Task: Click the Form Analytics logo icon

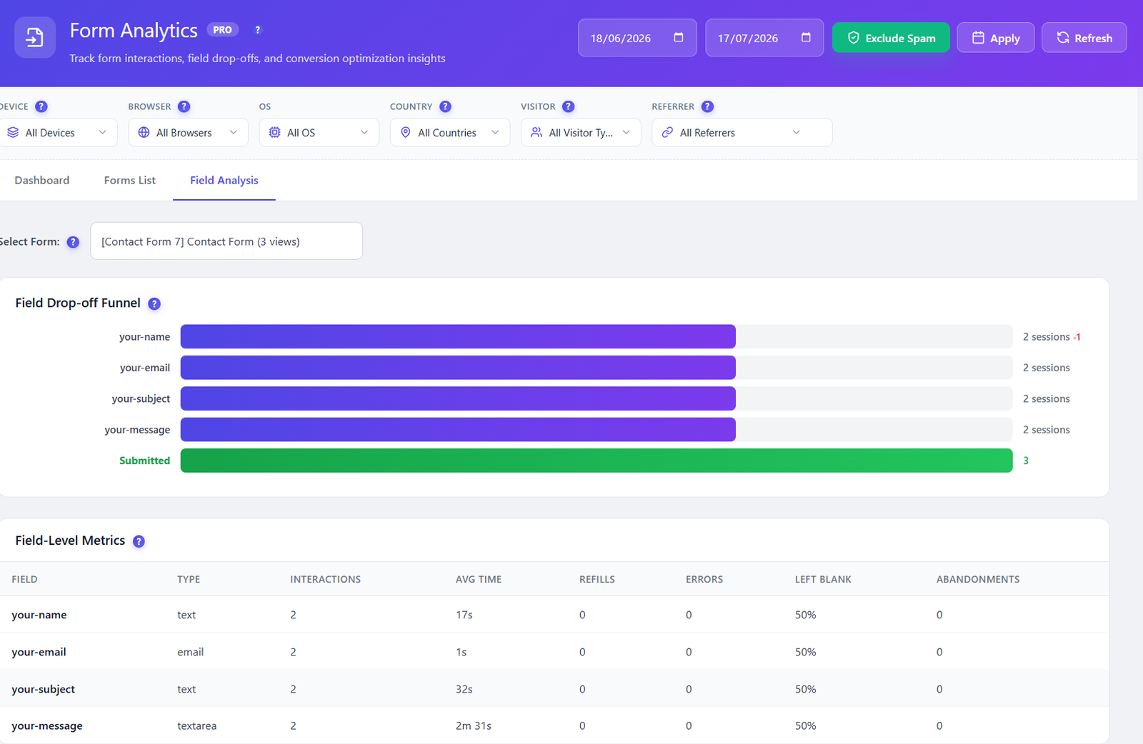Action: click(35, 37)
